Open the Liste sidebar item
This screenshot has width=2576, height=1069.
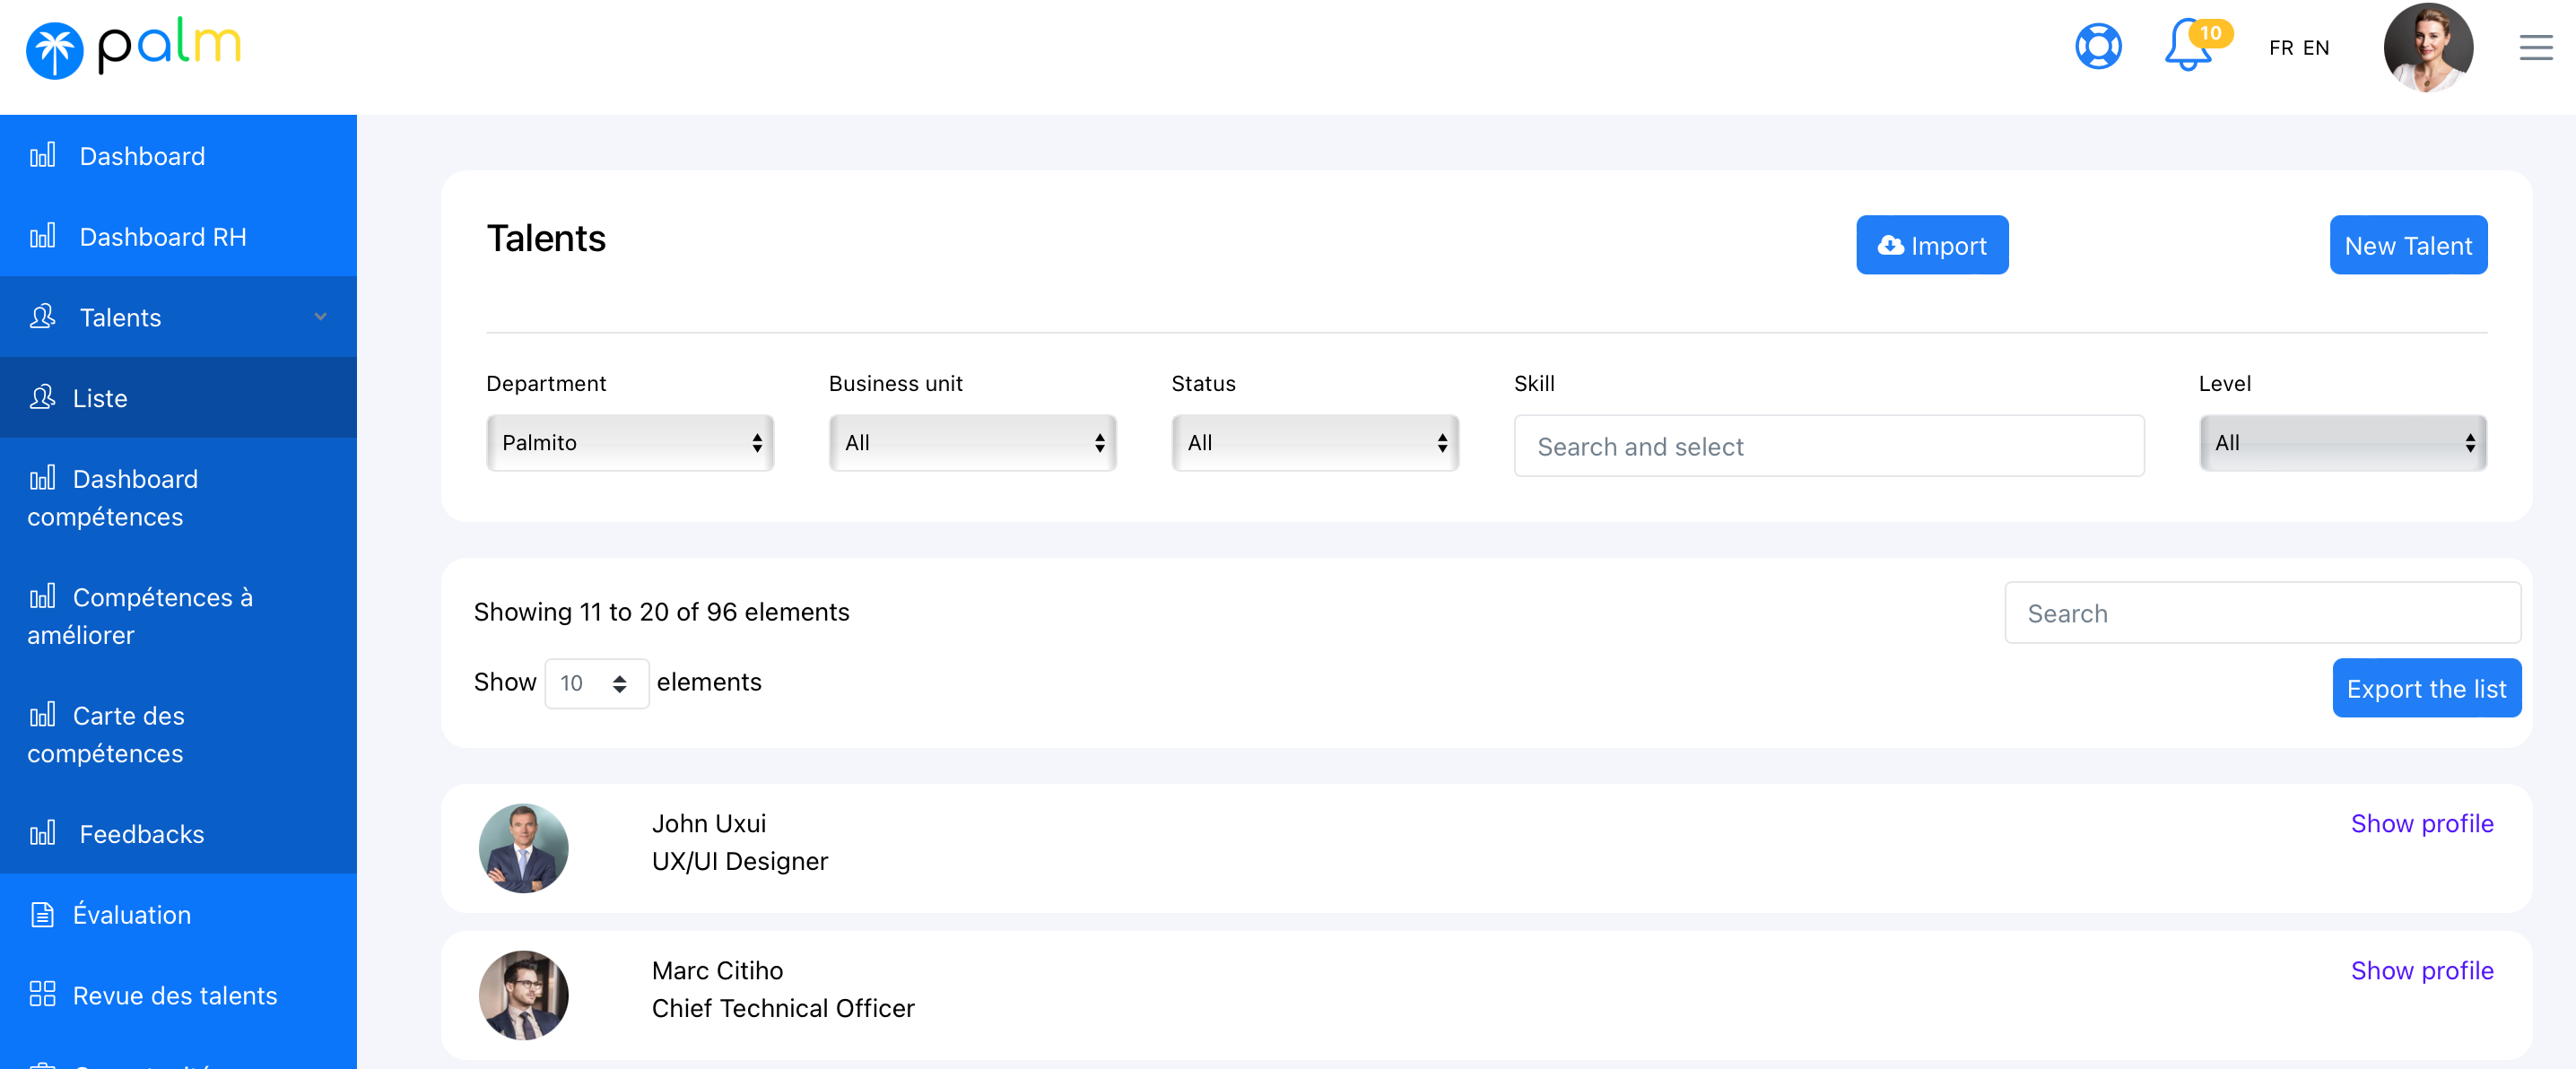click(x=100, y=398)
